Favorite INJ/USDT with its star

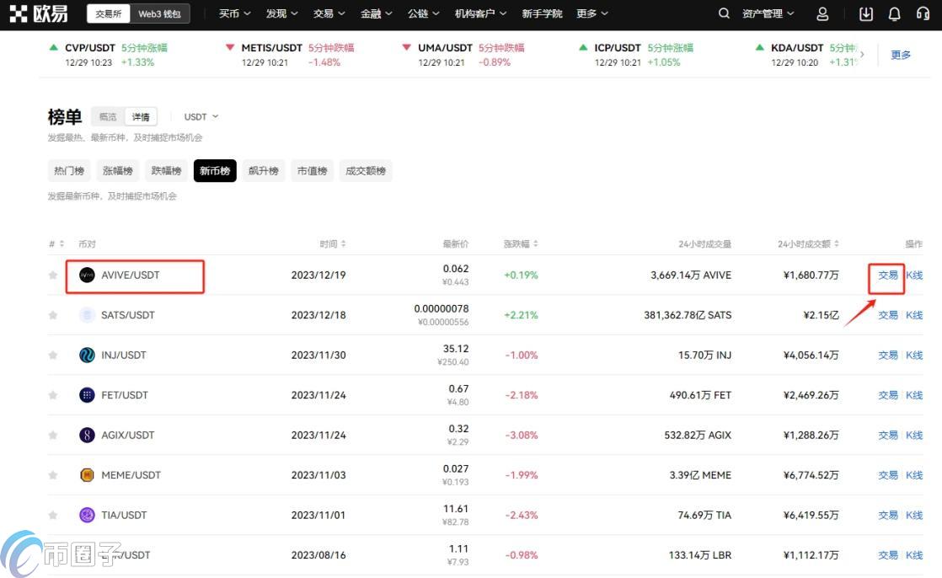tap(53, 355)
